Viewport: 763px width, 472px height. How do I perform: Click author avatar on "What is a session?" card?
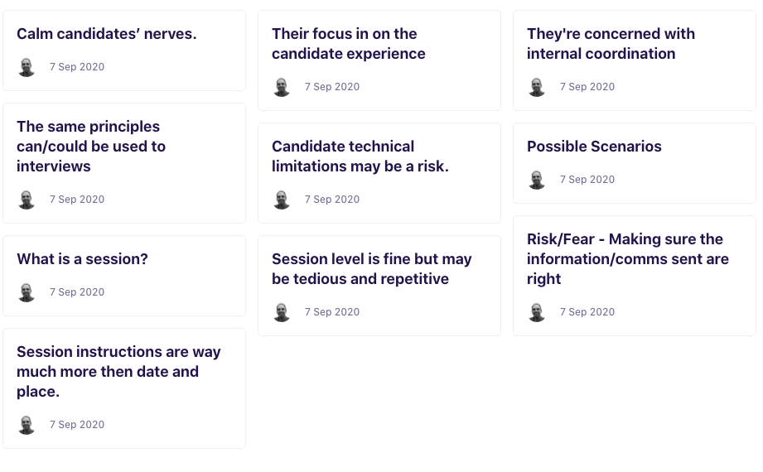point(27,292)
